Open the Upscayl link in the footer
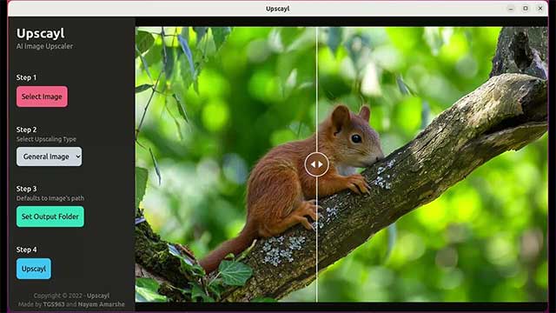 [x=98, y=296]
